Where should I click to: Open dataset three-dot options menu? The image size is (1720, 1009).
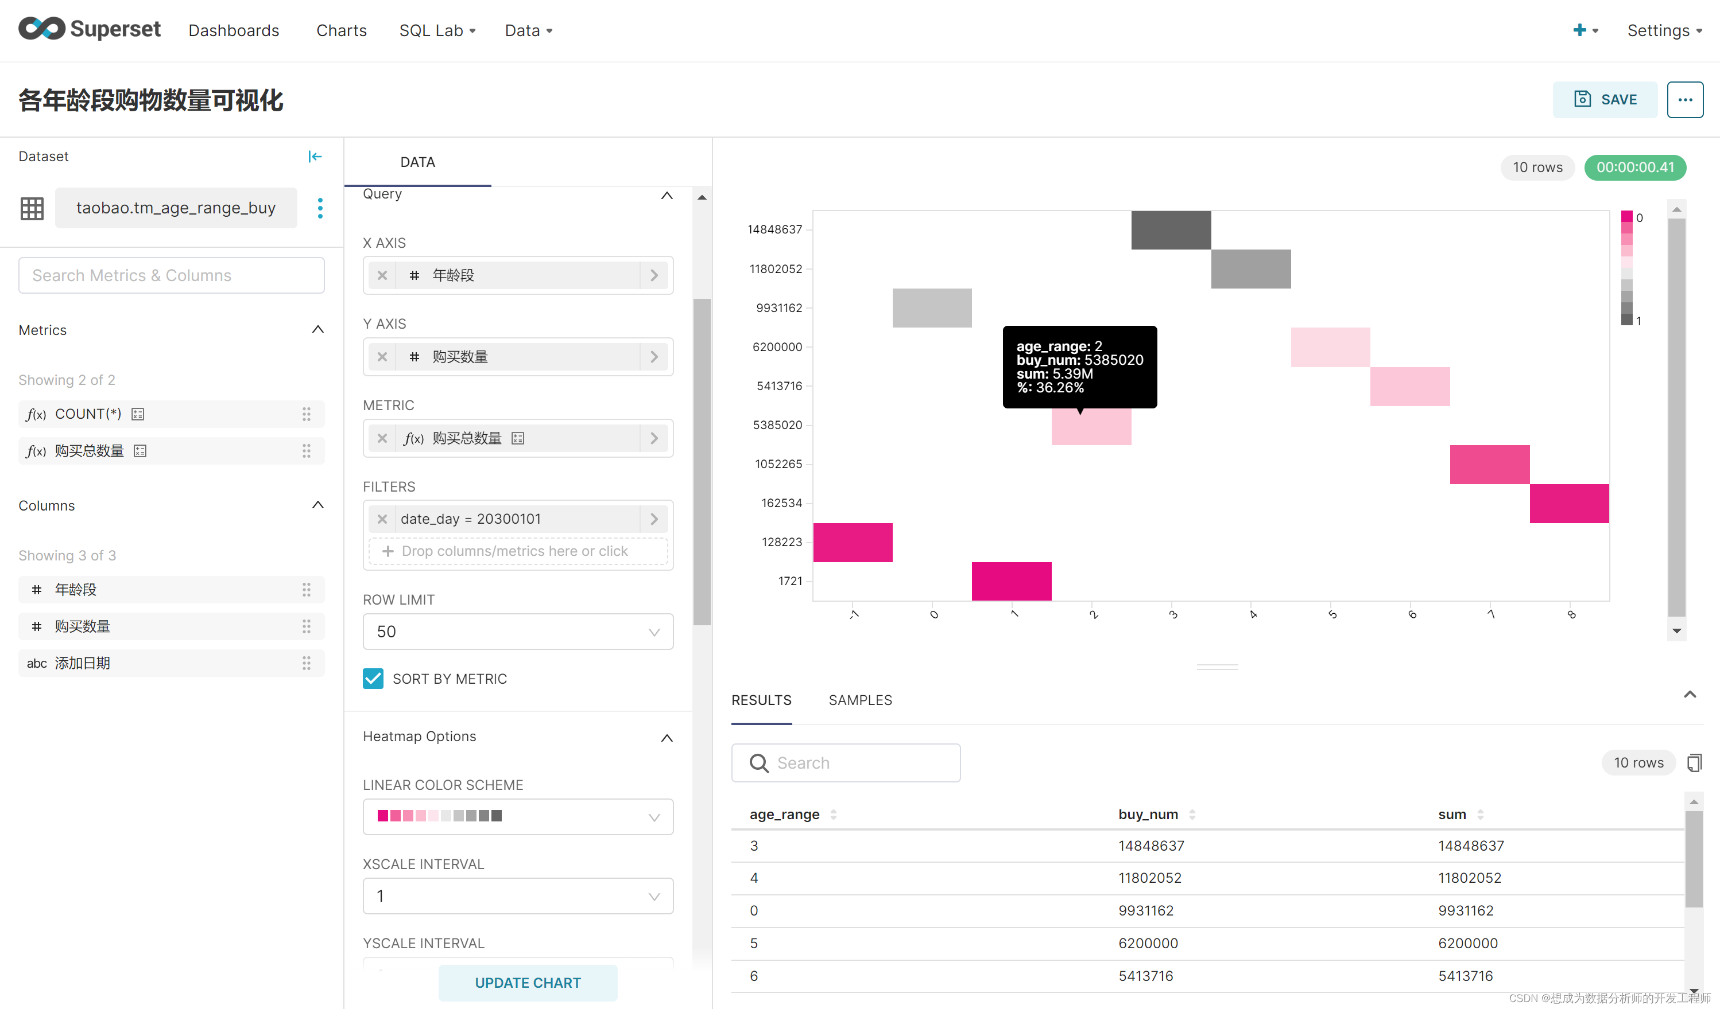320,208
